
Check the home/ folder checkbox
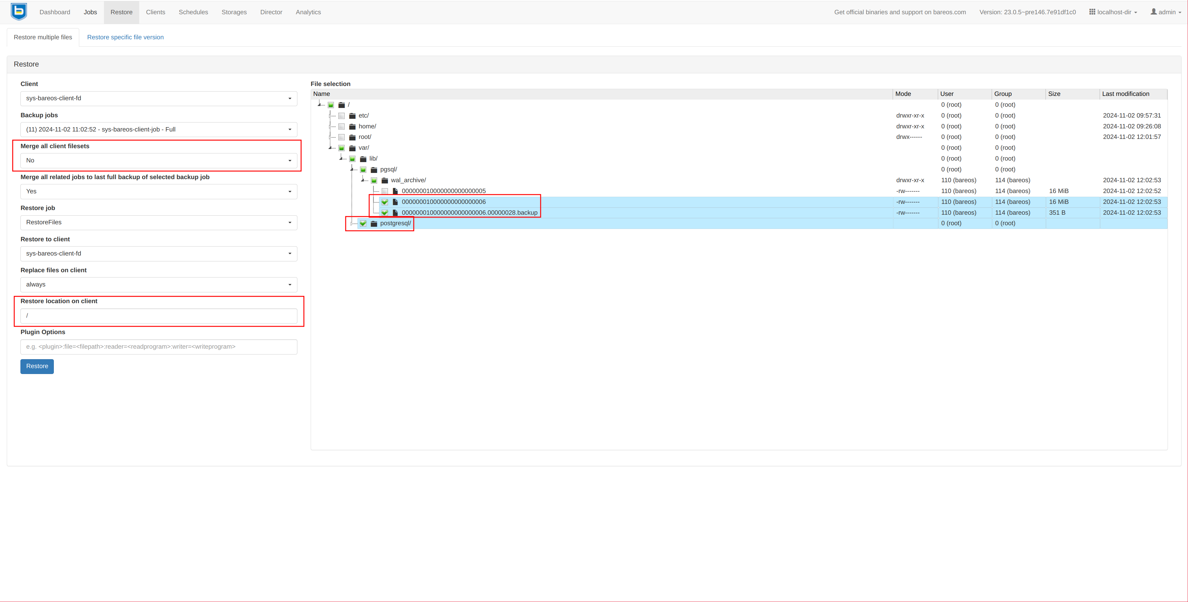point(341,126)
